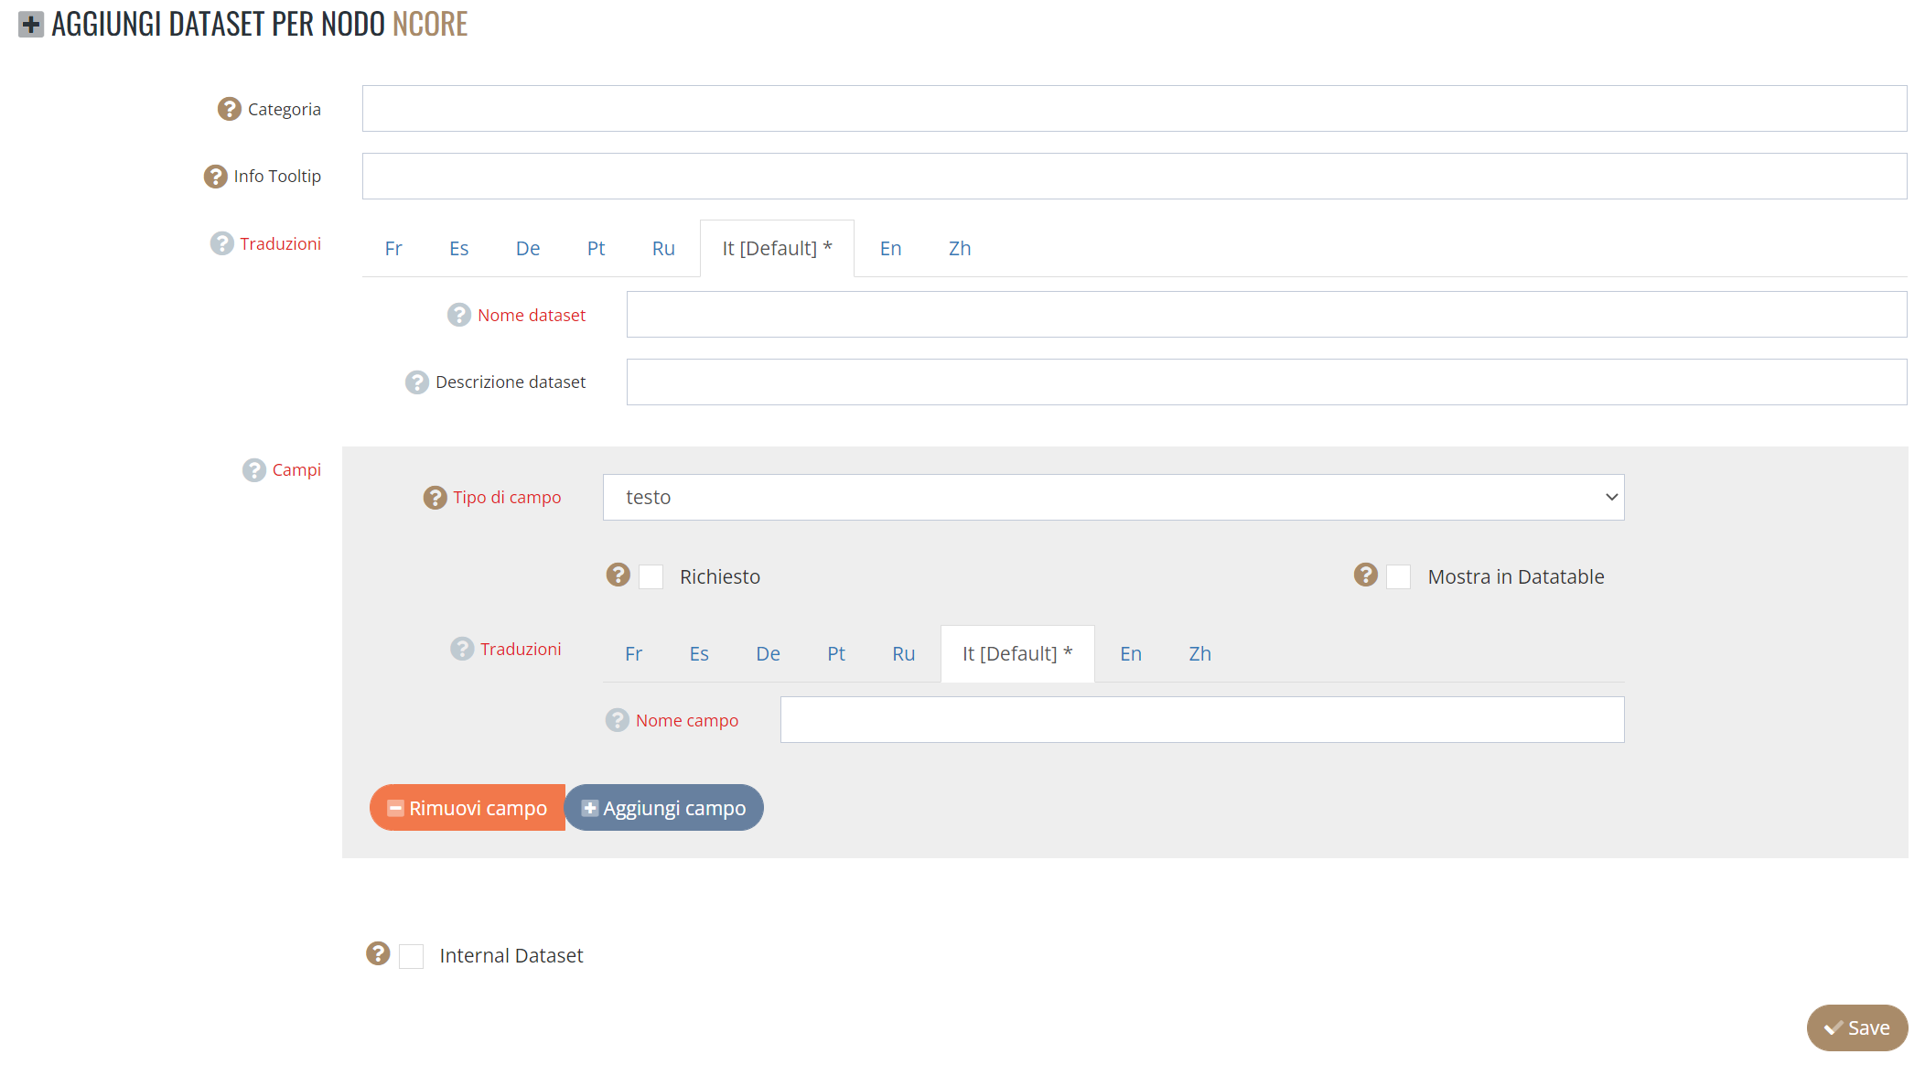Open the En tab in dataset translations

click(891, 249)
